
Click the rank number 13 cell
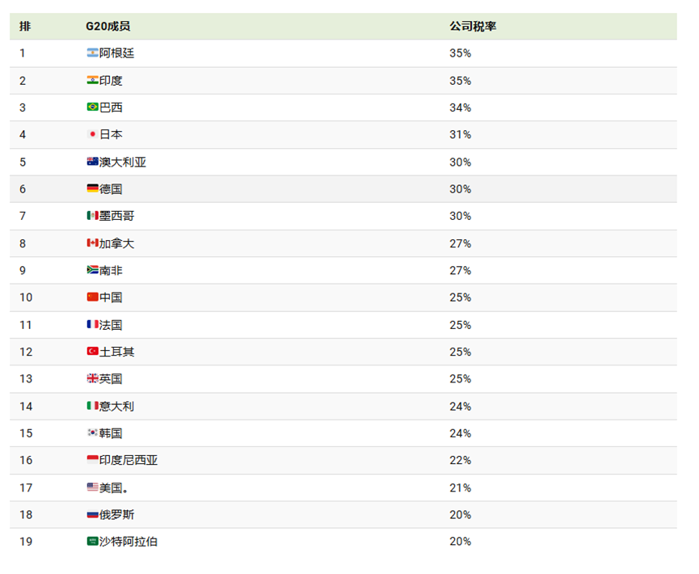click(x=26, y=378)
